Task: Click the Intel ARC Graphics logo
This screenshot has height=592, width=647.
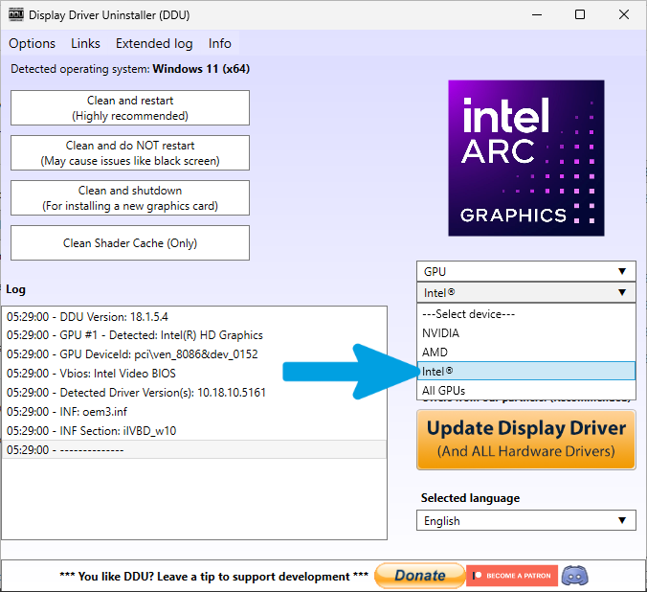Action: pyautogui.click(x=526, y=158)
